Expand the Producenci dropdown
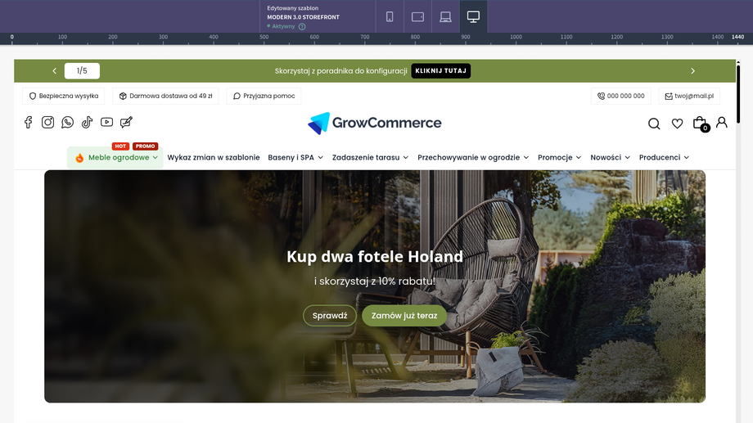 coord(664,157)
